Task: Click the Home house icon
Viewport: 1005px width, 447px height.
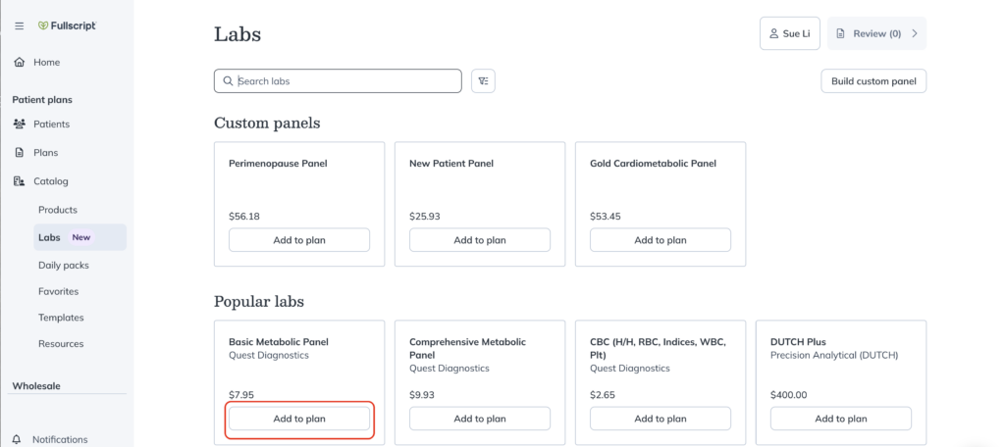Action: coord(20,62)
